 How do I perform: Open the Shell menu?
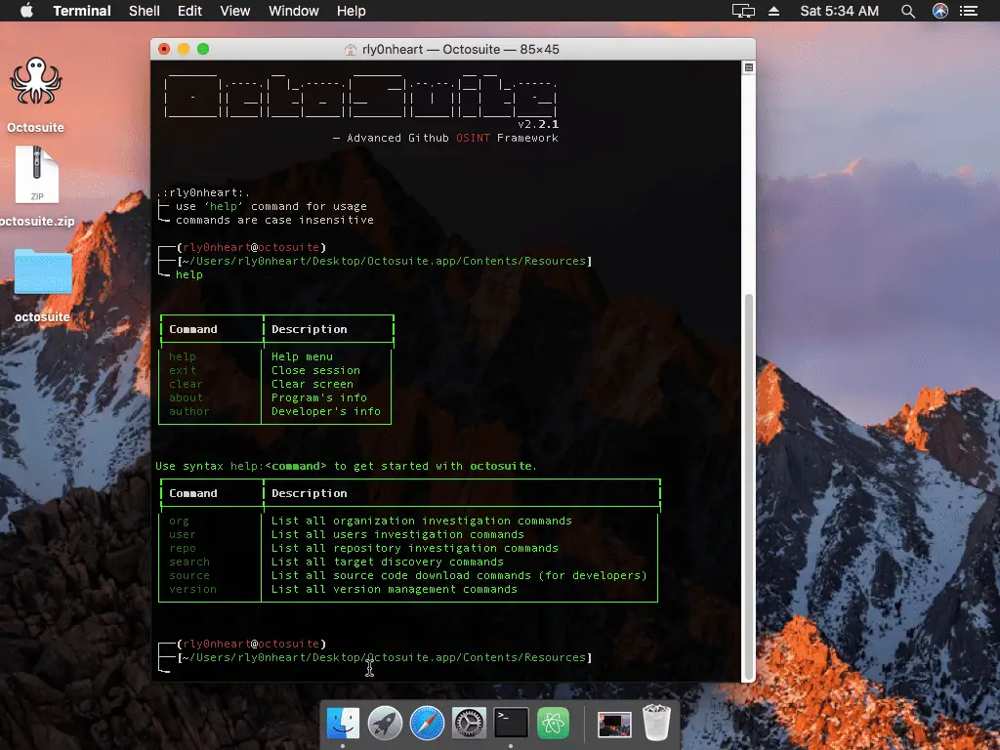click(x=145, y=11)
